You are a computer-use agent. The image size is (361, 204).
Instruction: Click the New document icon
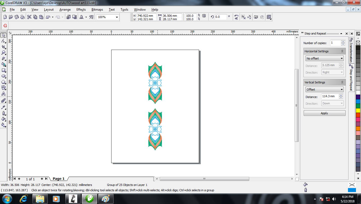5,17
